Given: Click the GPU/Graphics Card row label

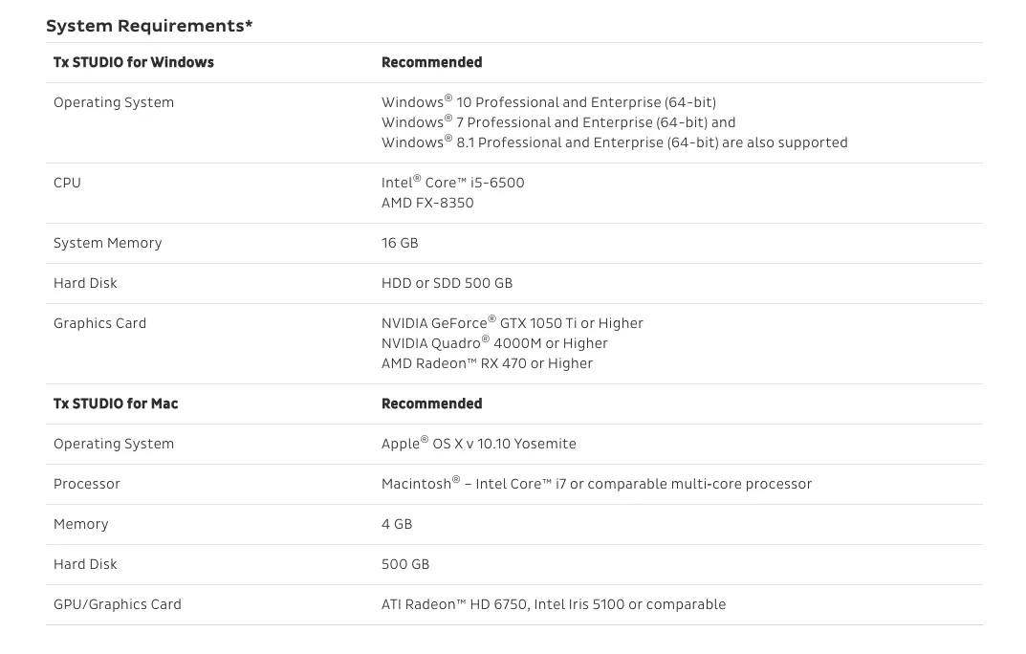Looking at the screenshot, I should 117,605.
